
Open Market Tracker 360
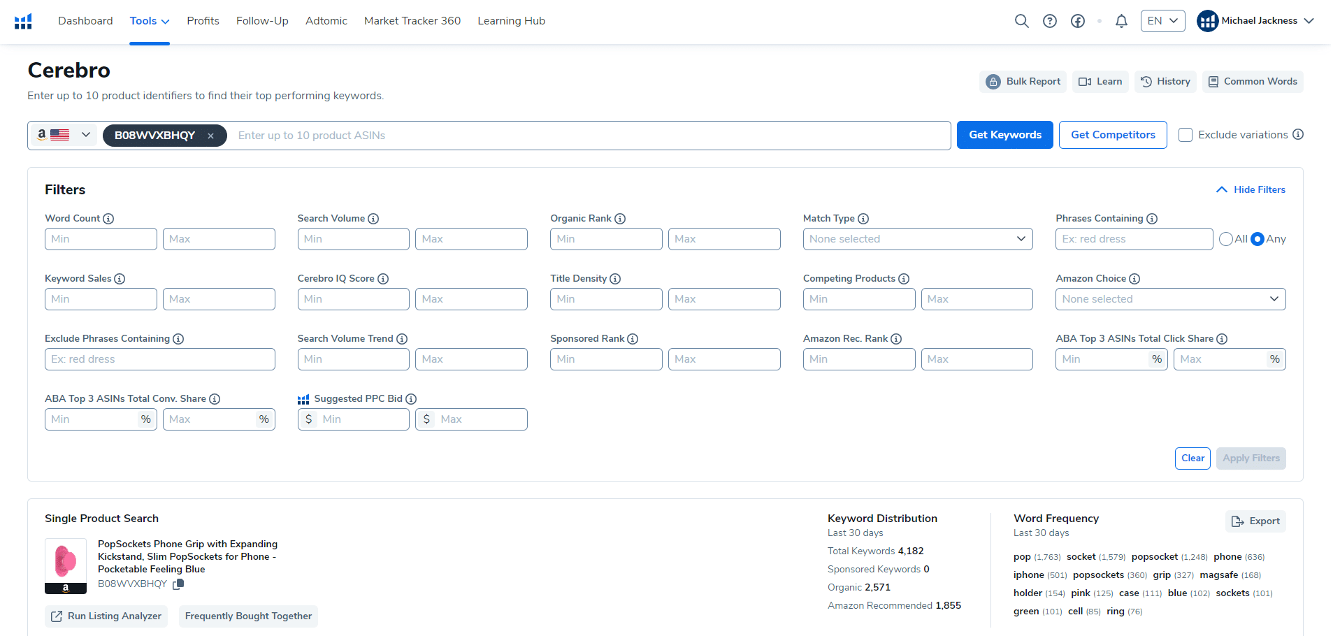point(412,21)
